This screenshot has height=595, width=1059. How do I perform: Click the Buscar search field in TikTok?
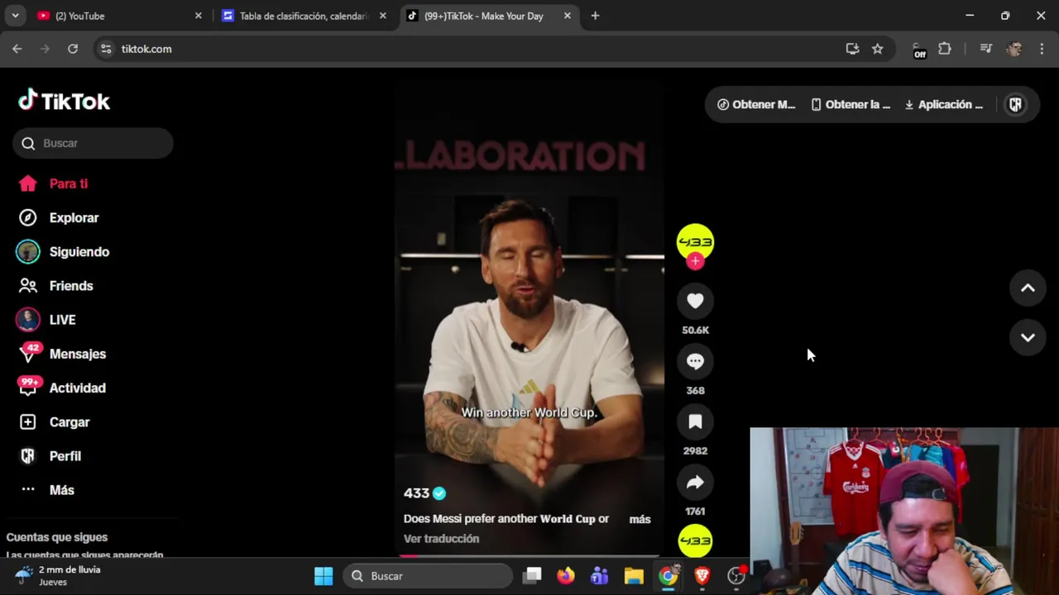[93, 143]
